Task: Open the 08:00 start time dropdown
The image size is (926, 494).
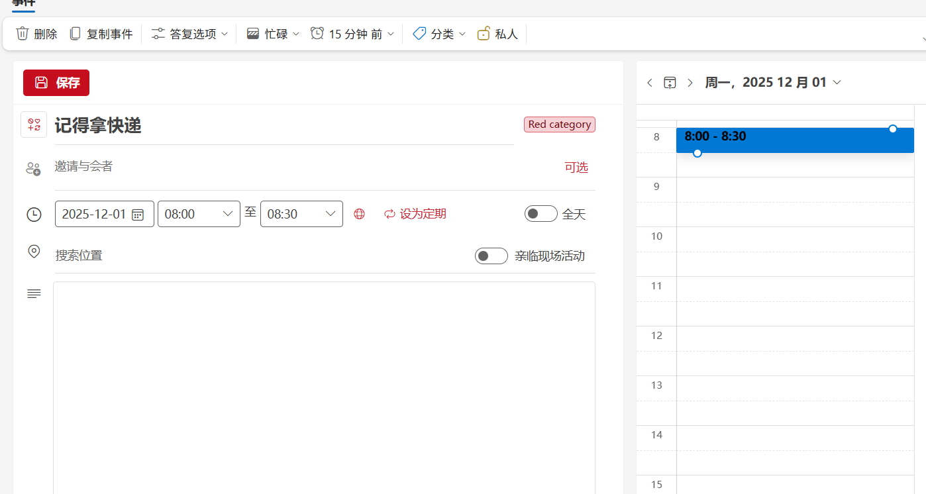Action: click(x=199, y=214)
